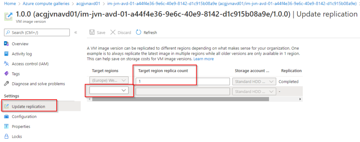Viewport: 360px width, 142px height.
Task: Click the Target region replica count field
Action: coord(183,82)
